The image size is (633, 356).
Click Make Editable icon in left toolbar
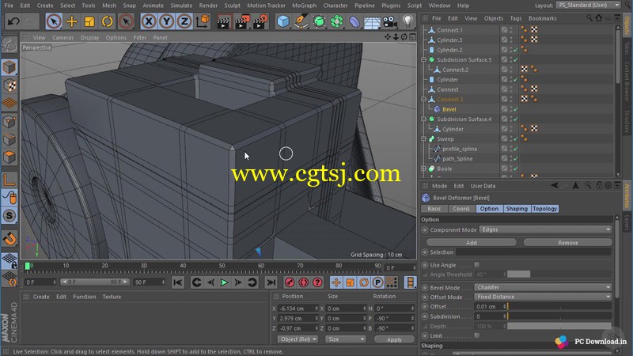coord(9,45)
